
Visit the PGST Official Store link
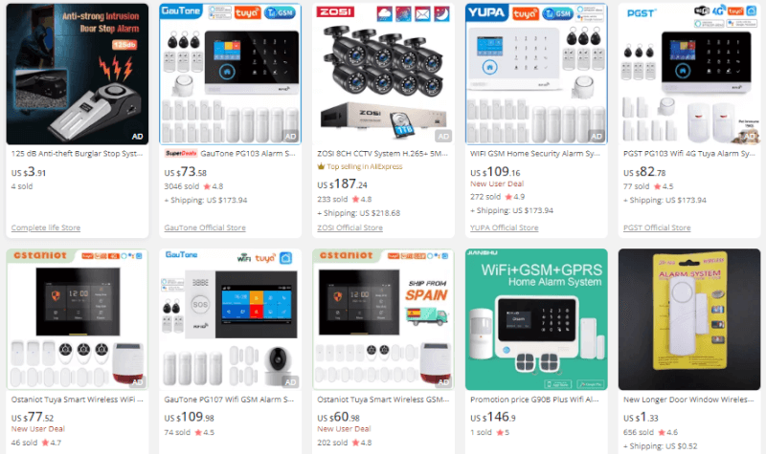point(657,227)
